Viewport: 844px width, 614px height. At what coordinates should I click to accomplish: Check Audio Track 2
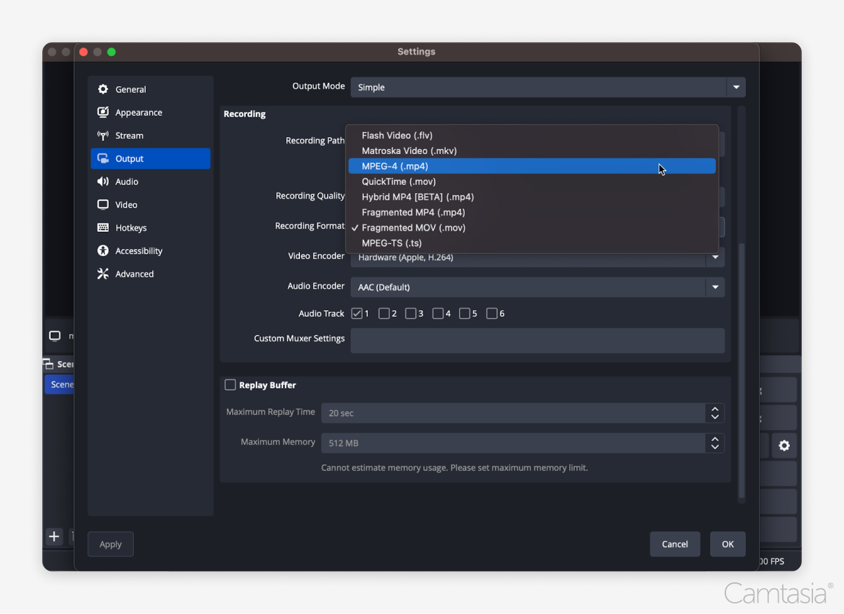coord(383,313)
